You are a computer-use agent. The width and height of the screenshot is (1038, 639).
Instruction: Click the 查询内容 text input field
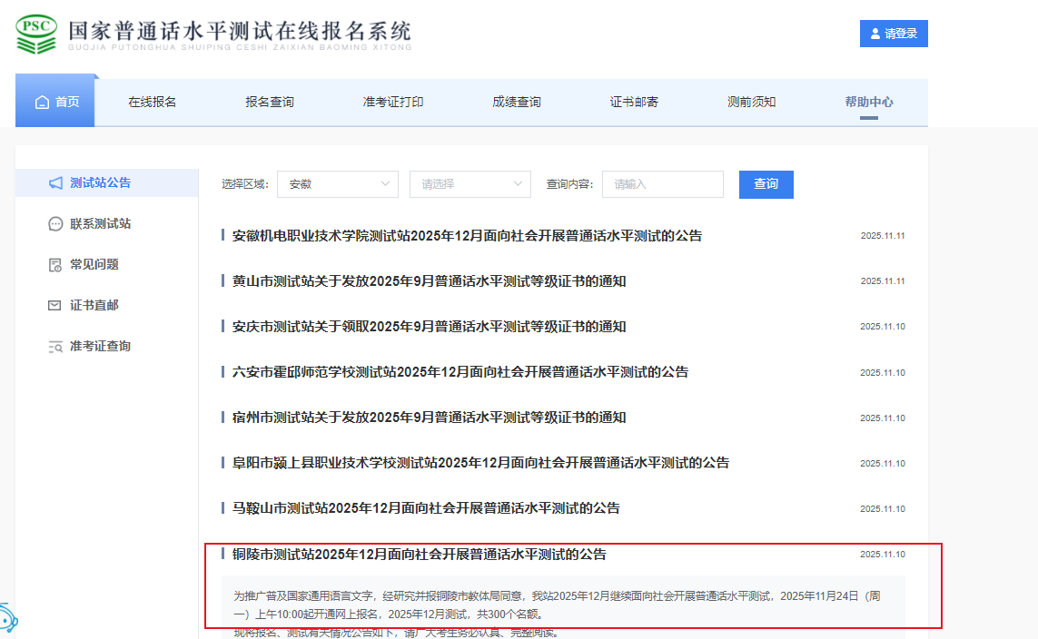pos(662,184)
